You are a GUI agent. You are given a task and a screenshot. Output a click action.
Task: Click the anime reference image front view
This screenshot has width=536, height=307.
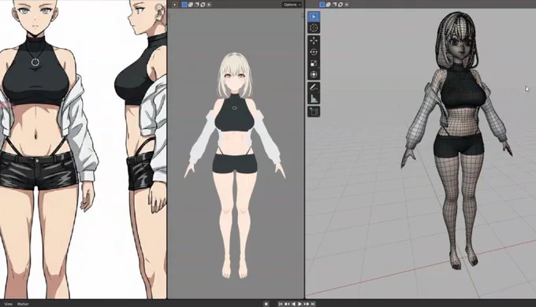pos(48,150)
